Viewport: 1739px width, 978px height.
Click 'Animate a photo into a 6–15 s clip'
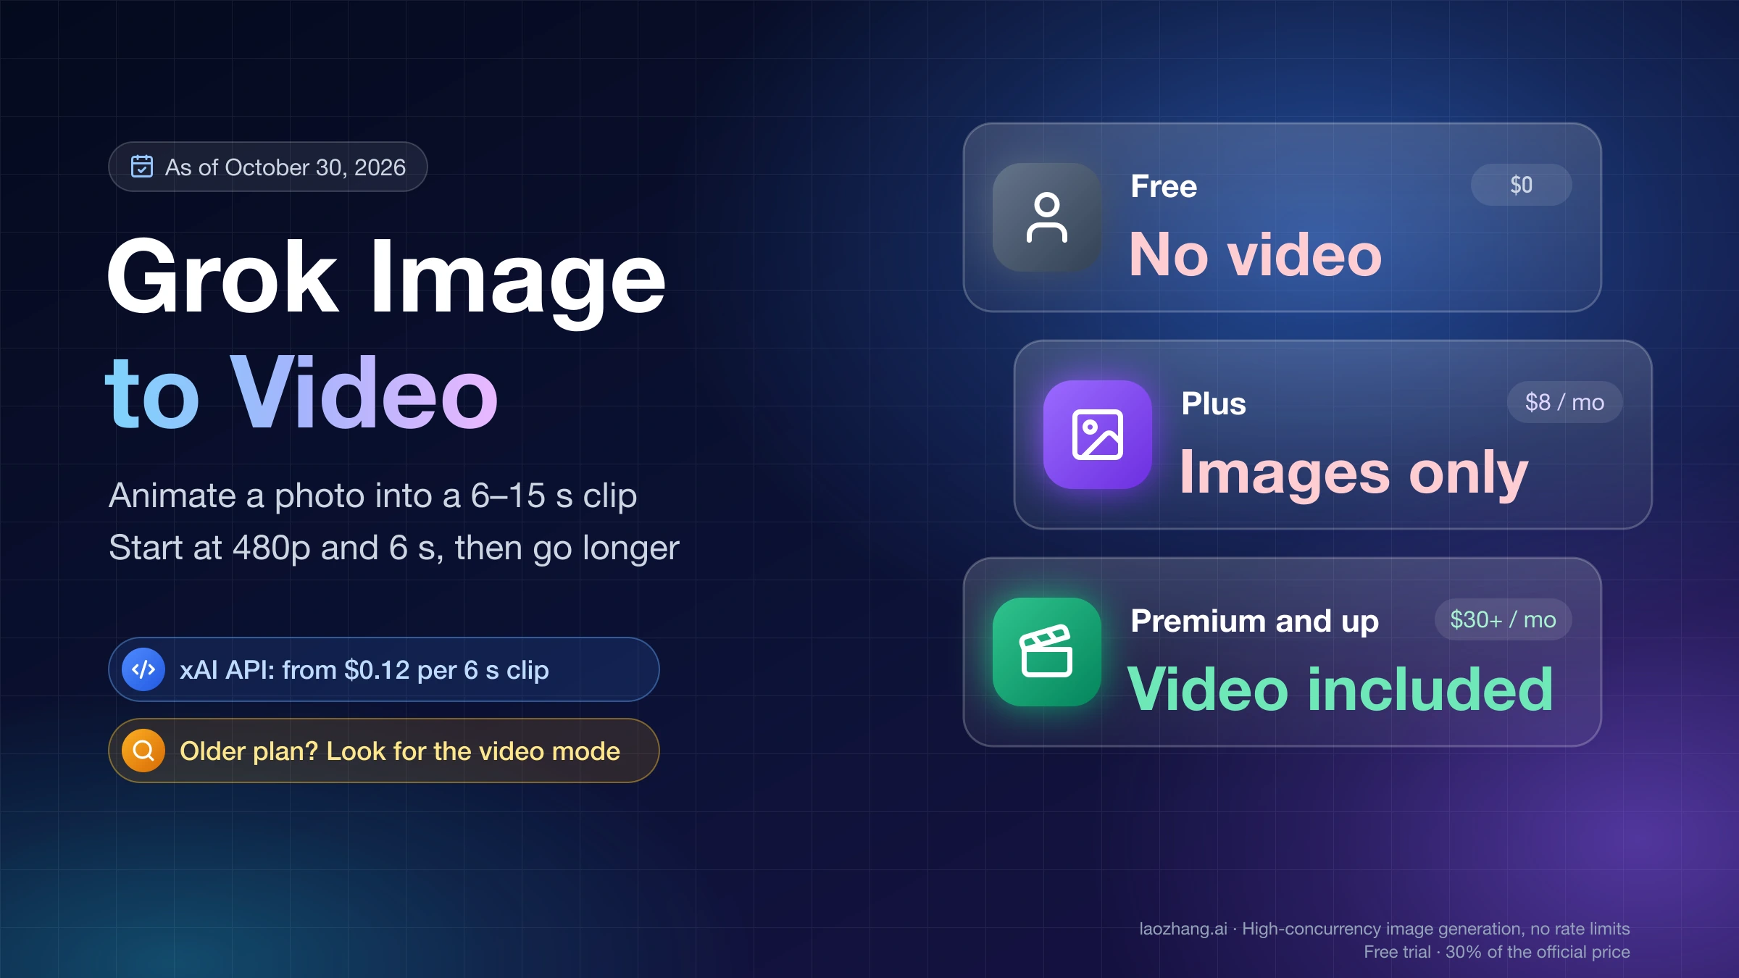[x=372, y=496]
